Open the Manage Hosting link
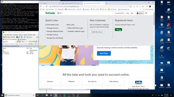Image resolution: width=174 pixels, height=97 pixels. click(x=52, y=35)
